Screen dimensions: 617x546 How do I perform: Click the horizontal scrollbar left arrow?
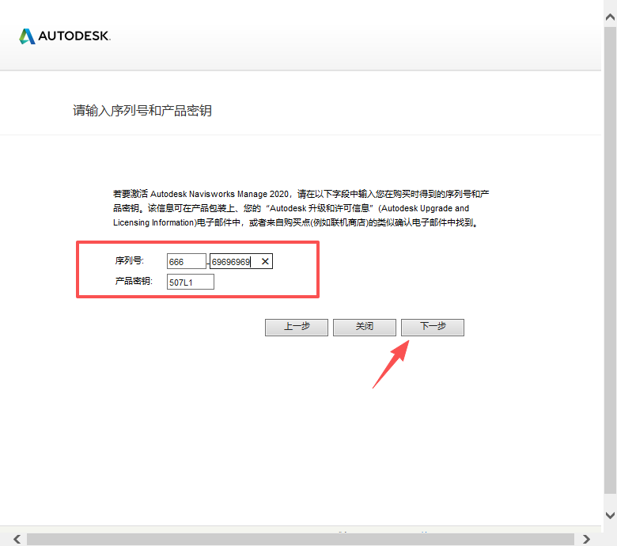pos(17,539)
